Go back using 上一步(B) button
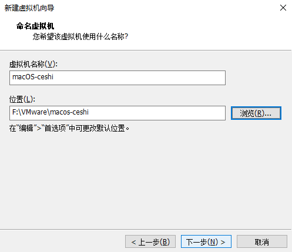The image size is (292, 252). 150,241
